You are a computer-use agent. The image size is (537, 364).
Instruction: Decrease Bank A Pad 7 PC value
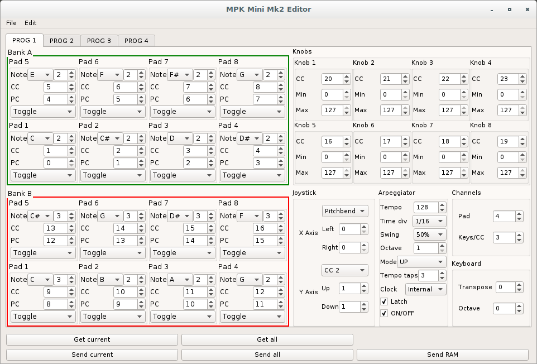[x=211, y=102]
